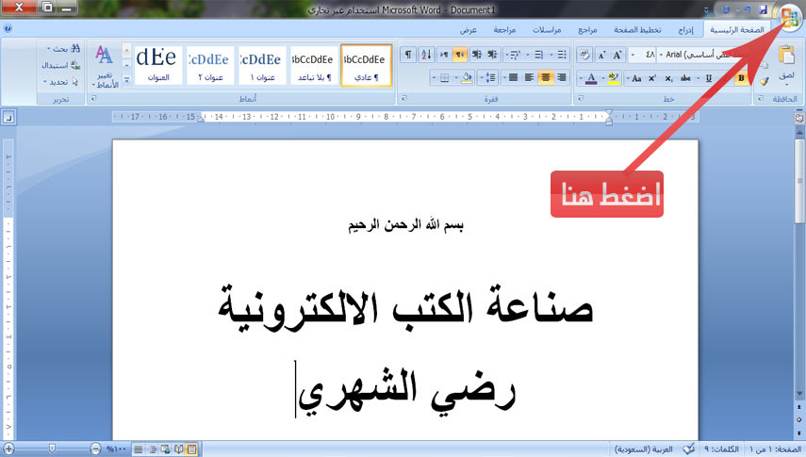Open the font color dropdown arrow
806x457 pixels.
pos(581,78)
